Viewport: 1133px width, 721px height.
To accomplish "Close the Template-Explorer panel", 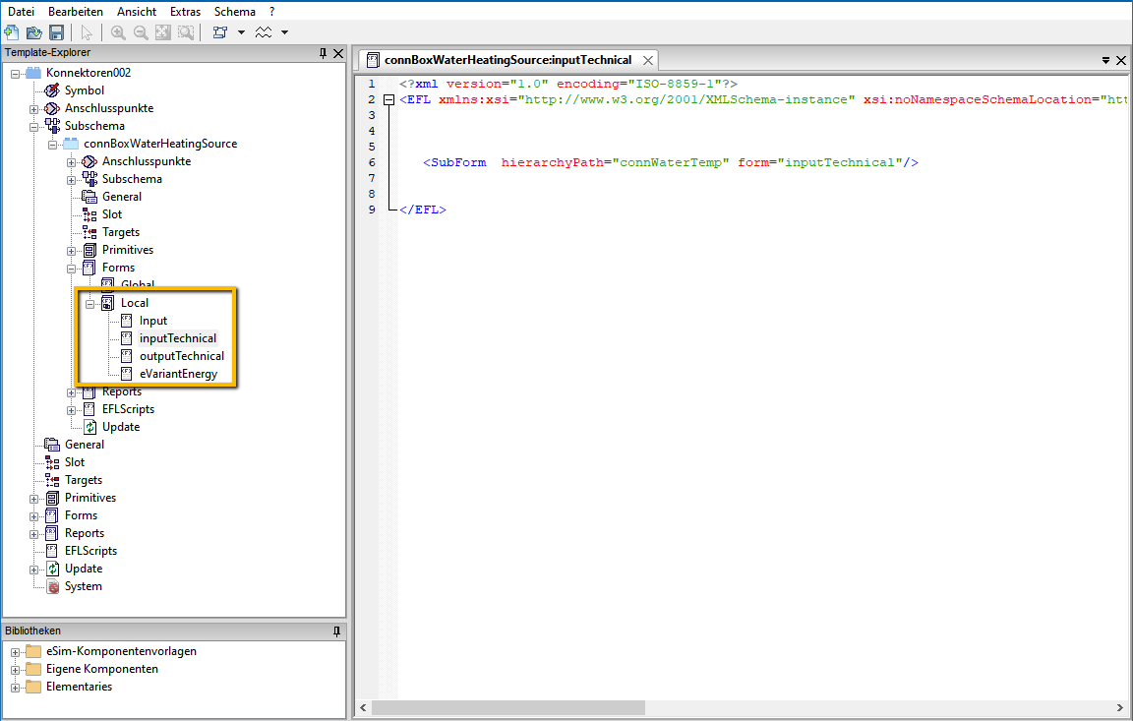I will click(338, 53).
